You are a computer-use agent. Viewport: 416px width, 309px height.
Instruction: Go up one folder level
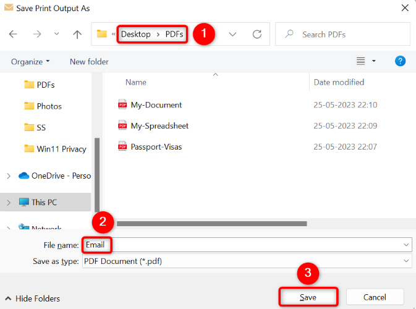click(x=77, y=35)
